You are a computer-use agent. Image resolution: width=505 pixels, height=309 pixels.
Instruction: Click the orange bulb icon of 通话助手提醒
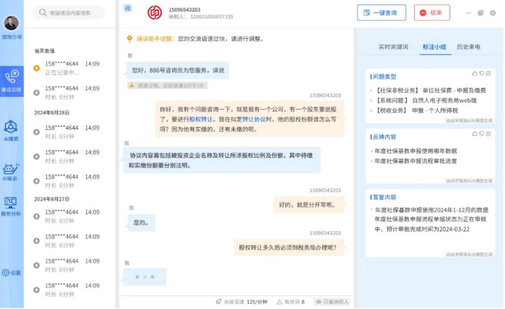130,39
